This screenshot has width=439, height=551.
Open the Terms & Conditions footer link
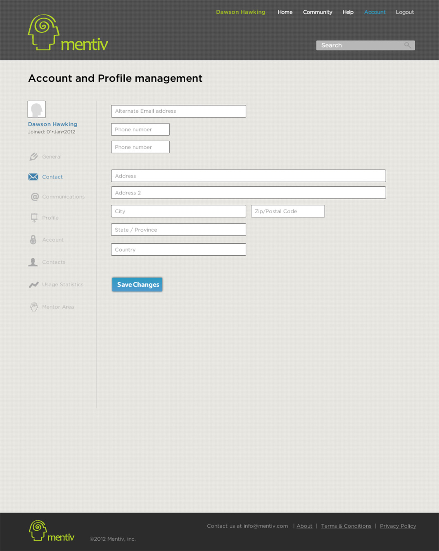(x=346, y=526)
